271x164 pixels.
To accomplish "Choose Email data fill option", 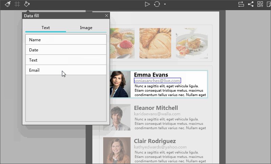I will 66,70.
